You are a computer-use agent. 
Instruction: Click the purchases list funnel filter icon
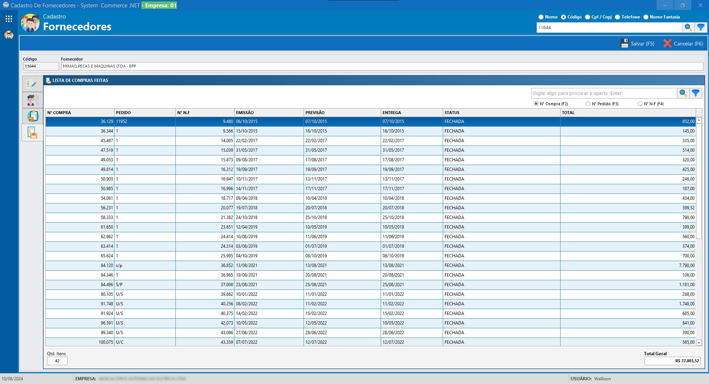695,93
